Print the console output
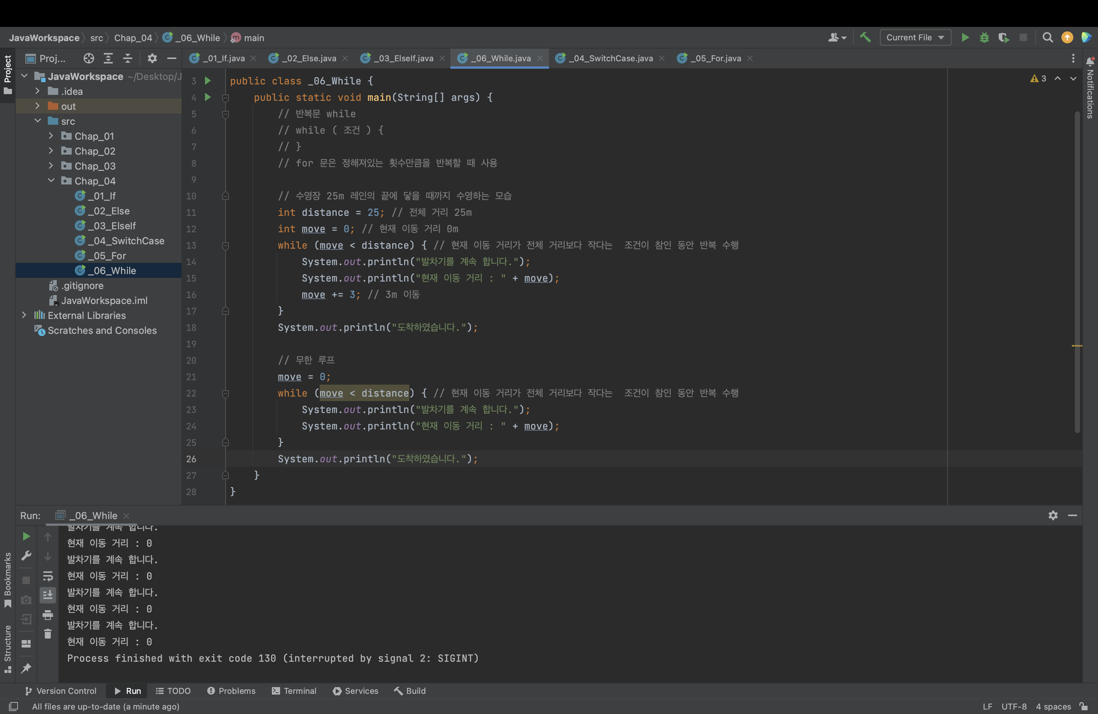The height and width of the screenshot is (714, 1098). click(47, 615)
